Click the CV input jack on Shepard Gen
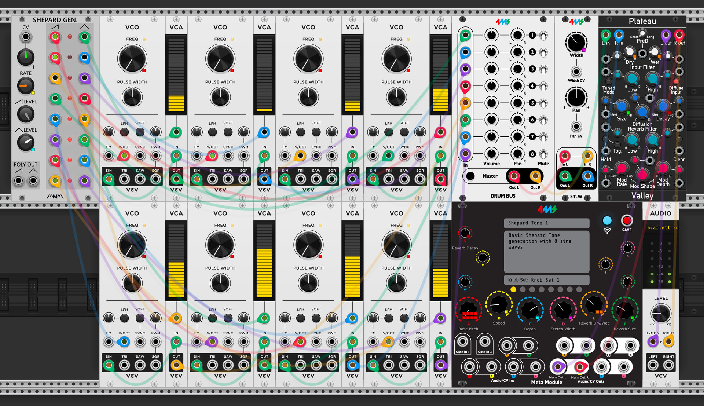 (26, 37)
